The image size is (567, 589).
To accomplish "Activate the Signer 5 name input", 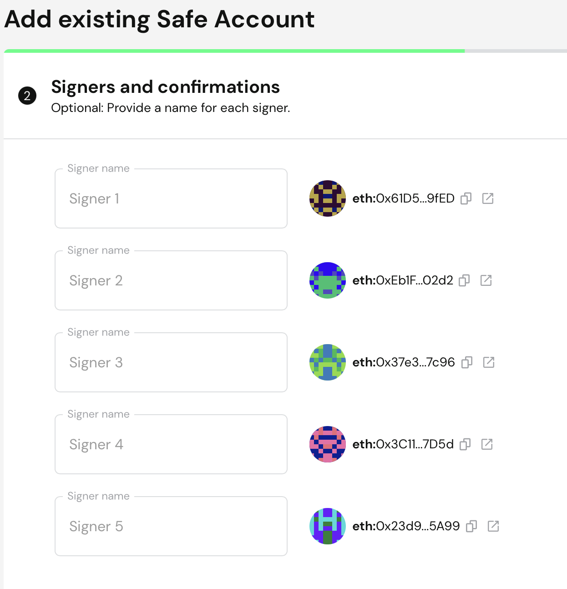I will pyautogui.click(x=171, y=526).
